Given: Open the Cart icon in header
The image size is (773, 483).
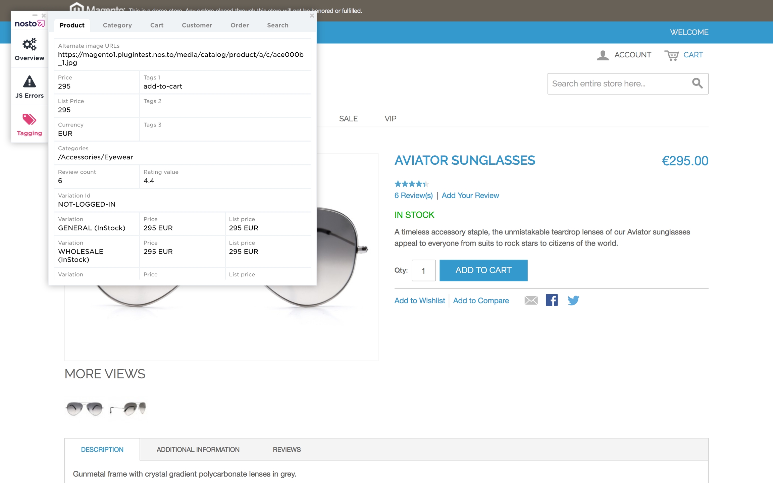Looking at the screenshot, I should (x=671, y=55).
